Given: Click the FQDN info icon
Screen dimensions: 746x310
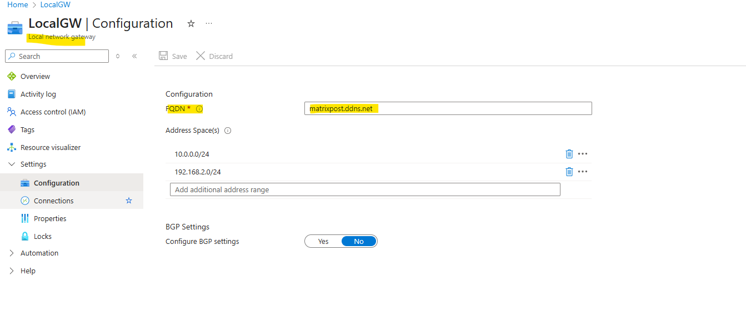Looking at the screenshot, I should click(199, 109).
